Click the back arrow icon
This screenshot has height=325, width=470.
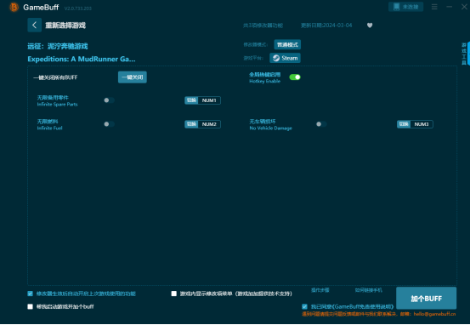[35, 26]
